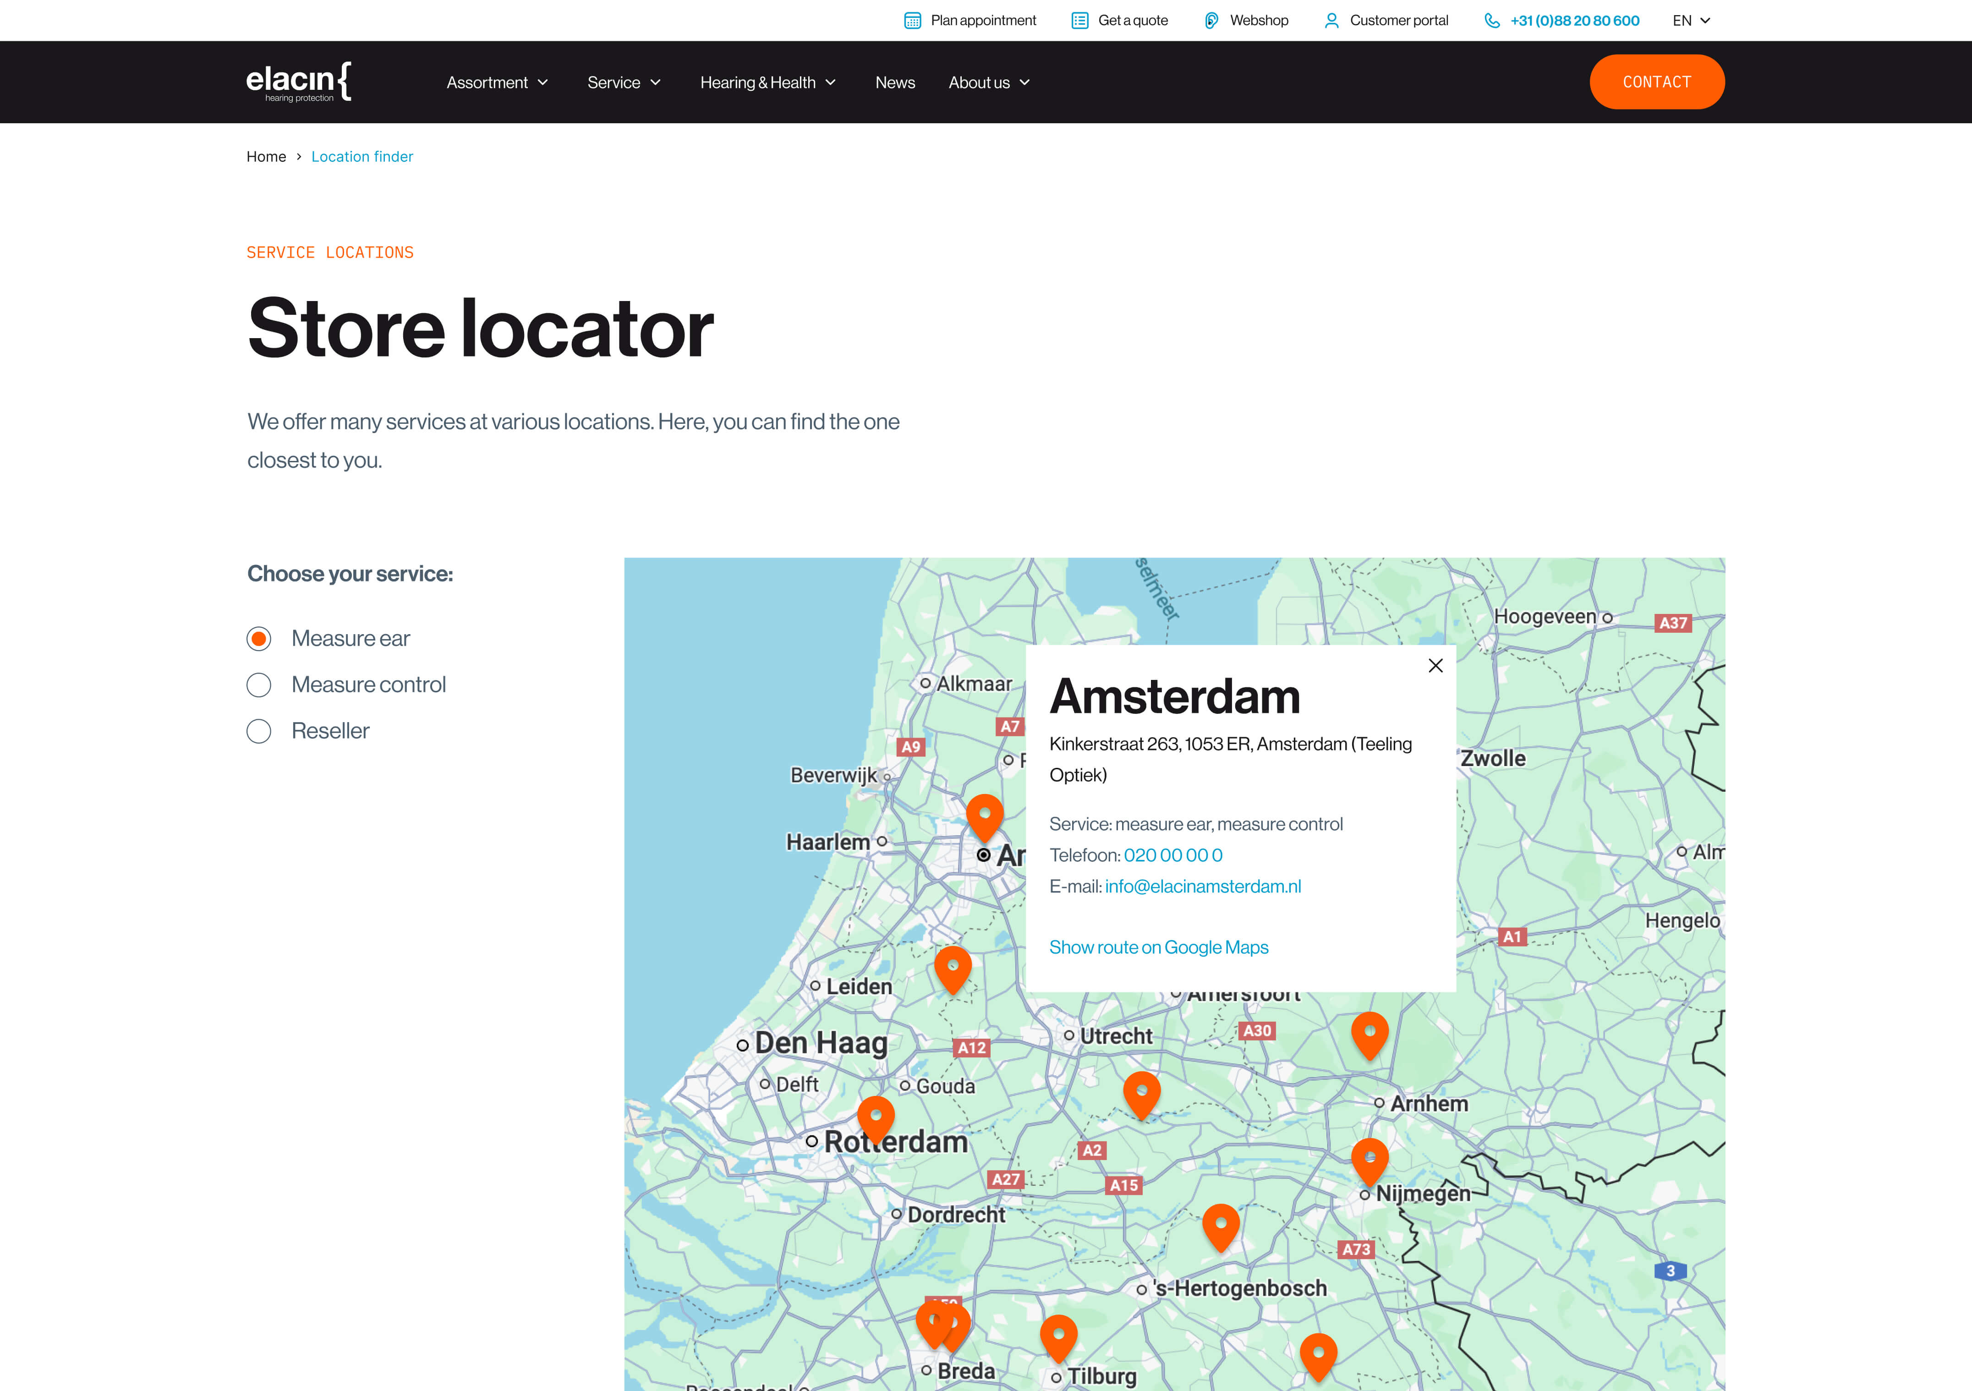Viewport: 1972px width, 1391px height.
Task: Select the map pin near Nijmegen
Action: (1371, 1157)
